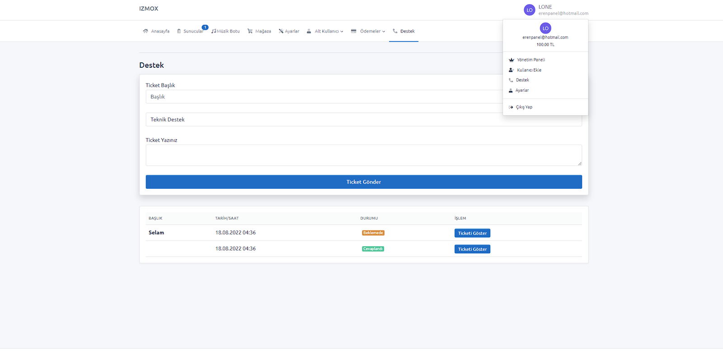
Task: Click the LO avatar in the header
Action: [529, 10]
